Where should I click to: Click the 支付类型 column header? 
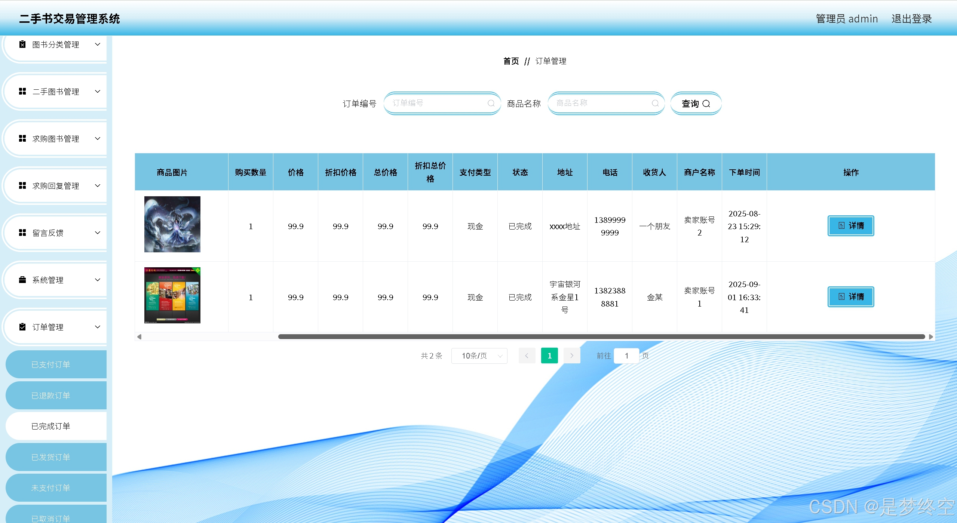pos(475,172)
